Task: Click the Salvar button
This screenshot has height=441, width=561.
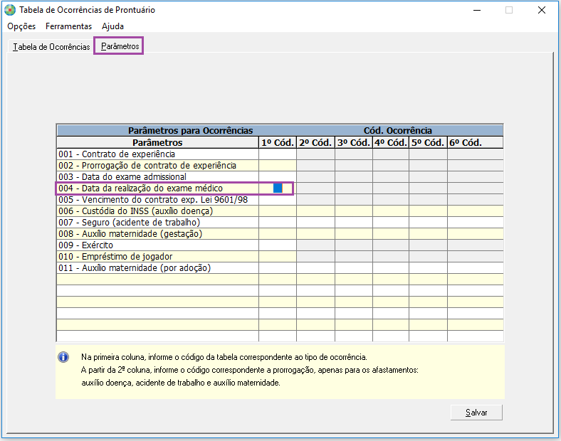Action: [476, 413]
